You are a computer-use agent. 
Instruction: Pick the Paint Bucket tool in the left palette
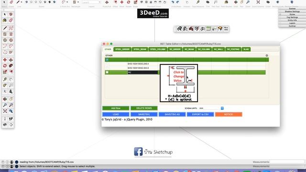click(5, 20)
